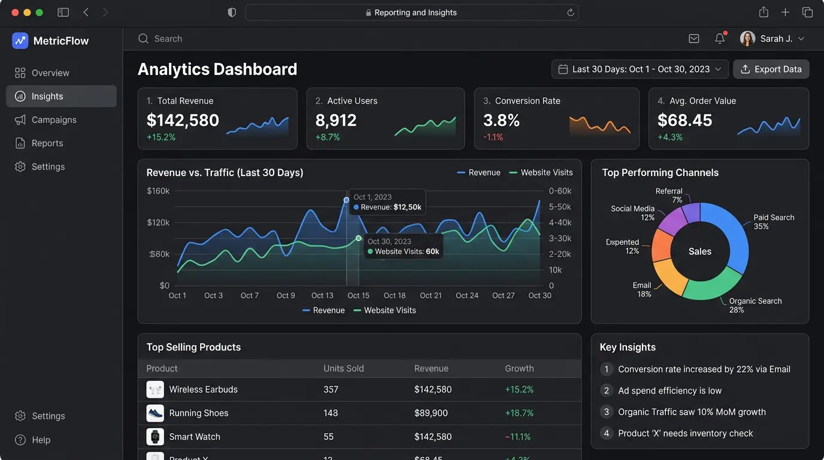Click the Referral 7% channel label
Screen dimensions: 824x460
669,195
